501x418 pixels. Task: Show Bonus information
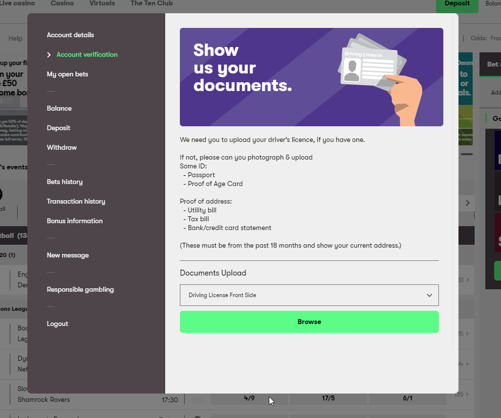pyautogui.click(x=75, y=221)
